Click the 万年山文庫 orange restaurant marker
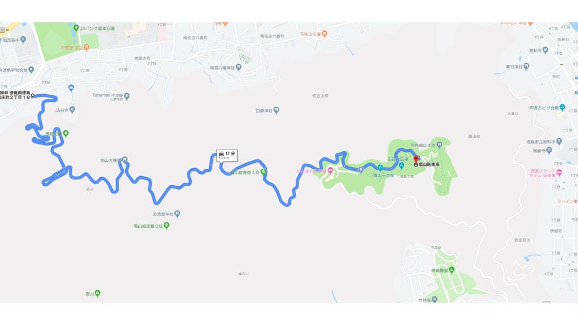The image size is (578, 325). coord(325,34)
